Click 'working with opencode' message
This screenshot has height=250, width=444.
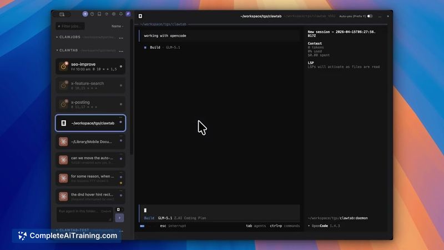pos(165,36)
